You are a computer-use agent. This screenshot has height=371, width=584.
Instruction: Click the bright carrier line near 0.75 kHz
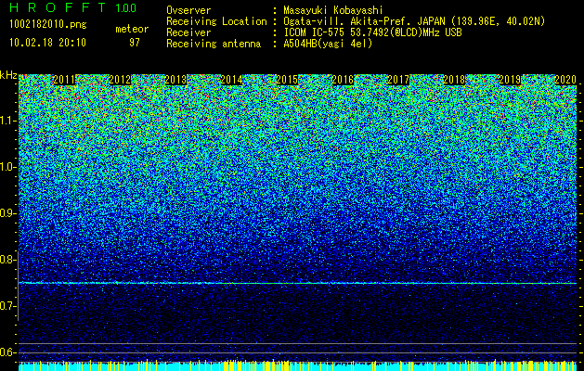click(x=298, y=283)
